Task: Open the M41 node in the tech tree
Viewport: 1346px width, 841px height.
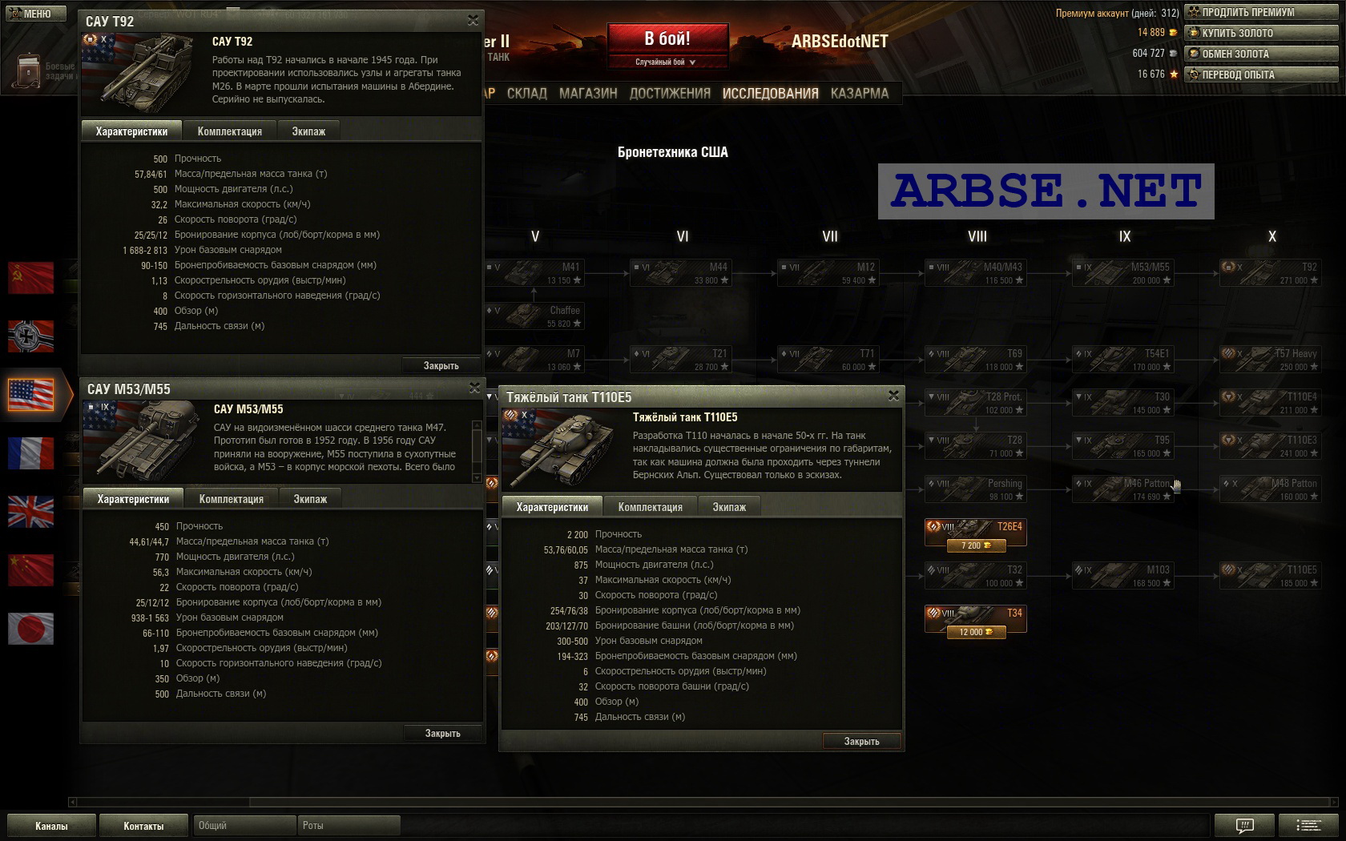Action: pyautogui.click(x=534, y=273)
